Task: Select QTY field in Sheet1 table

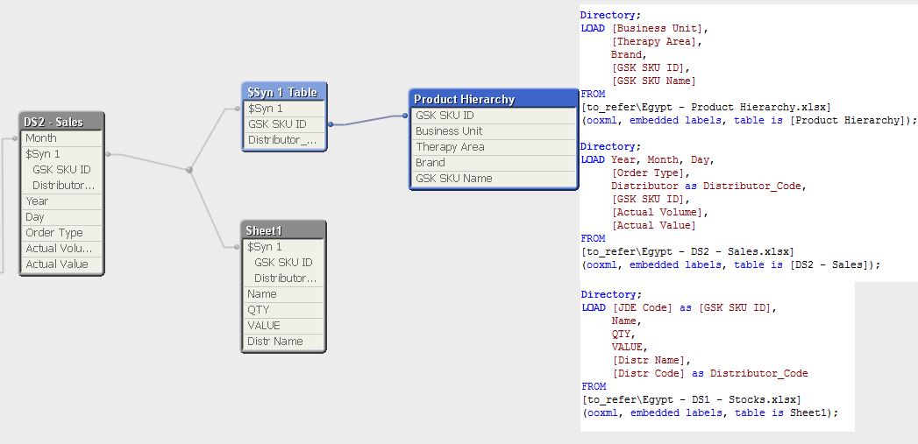Action: pos(259,310)
